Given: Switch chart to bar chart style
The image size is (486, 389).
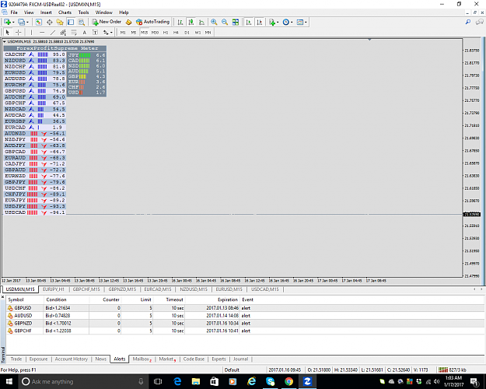Looking at the screenshot, I should coord(180,22).
